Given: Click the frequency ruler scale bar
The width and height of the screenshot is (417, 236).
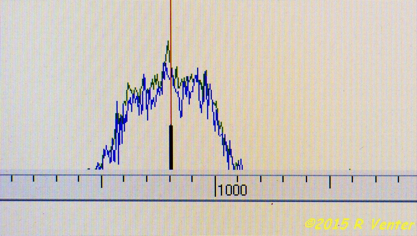Looking at the screenshot, I should point(208,187).
